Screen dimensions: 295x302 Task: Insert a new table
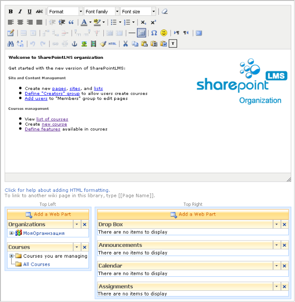pyautogui.click(x=11, y=33)
